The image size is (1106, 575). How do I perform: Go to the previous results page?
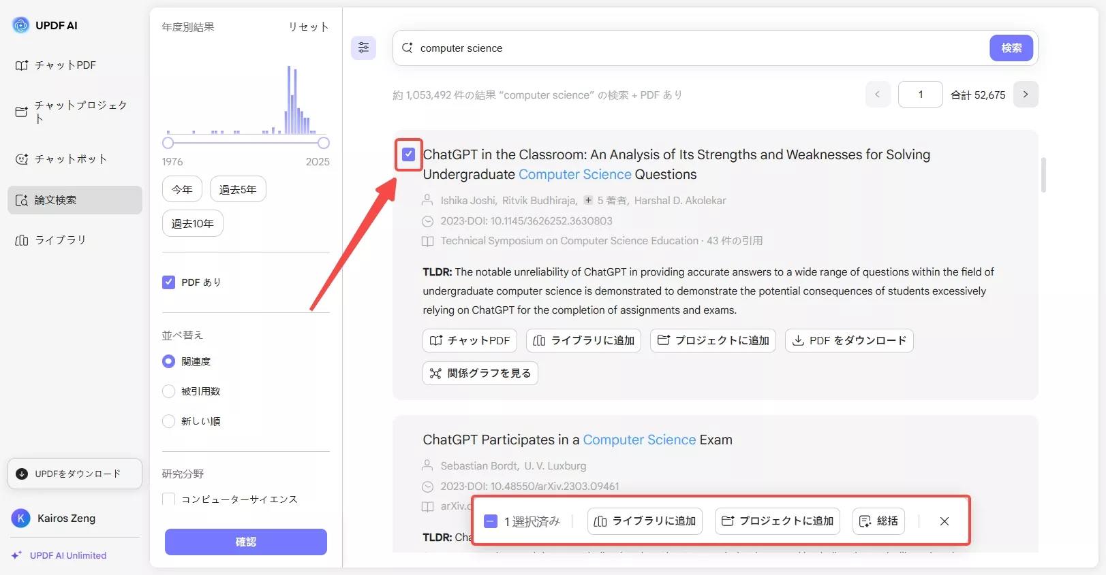click(x=878, y=95)
